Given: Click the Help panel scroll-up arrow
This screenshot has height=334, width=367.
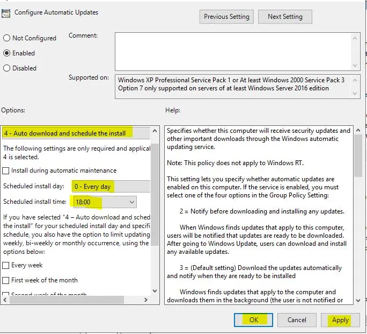Looking at the screenshot, I should click(x=358, y=131).
